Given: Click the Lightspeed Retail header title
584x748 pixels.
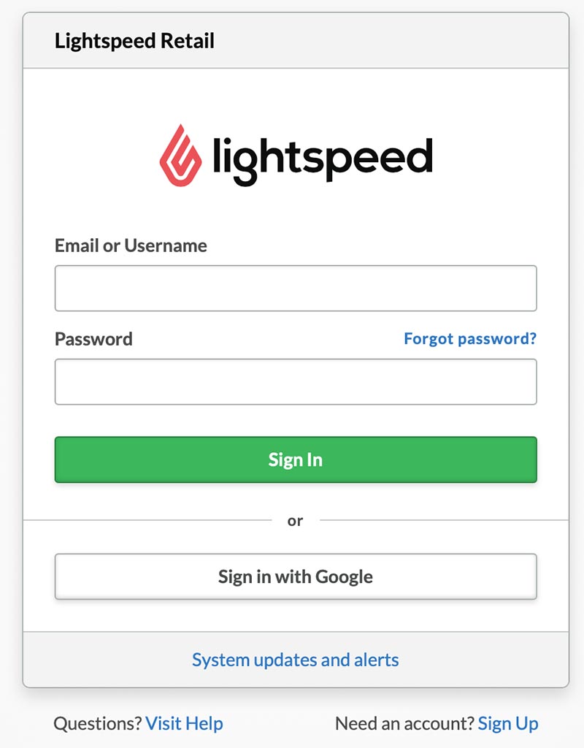Looking at the screenshot, I should [134, 41].
